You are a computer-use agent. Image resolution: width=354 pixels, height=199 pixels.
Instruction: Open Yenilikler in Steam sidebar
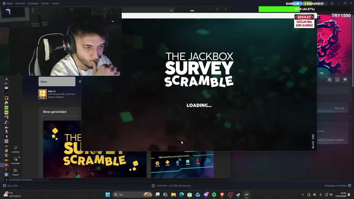(x=15, y=149)
